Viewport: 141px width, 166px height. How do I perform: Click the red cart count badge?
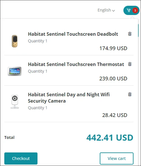(135, 10)
